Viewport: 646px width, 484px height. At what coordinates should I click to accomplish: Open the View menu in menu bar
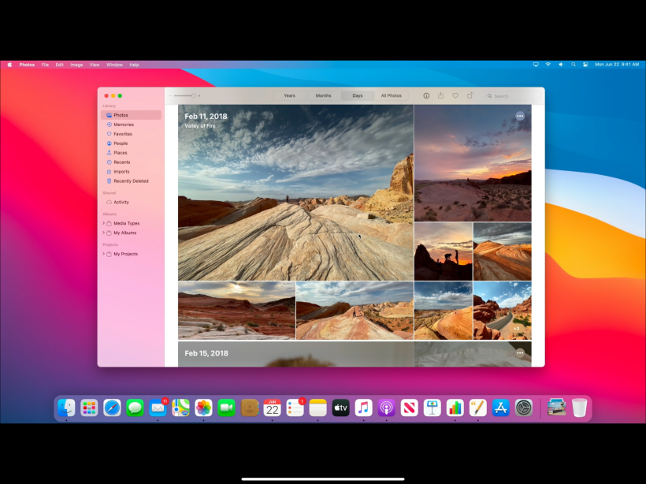pyautogui.click(x=95, y=65)
